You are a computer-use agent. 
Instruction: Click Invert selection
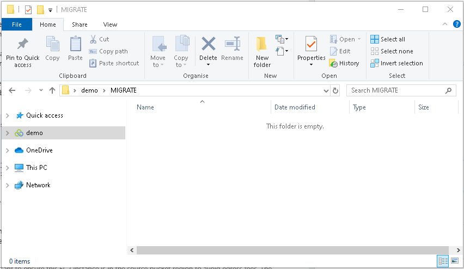pyautogui.click(x=396, y=63)
